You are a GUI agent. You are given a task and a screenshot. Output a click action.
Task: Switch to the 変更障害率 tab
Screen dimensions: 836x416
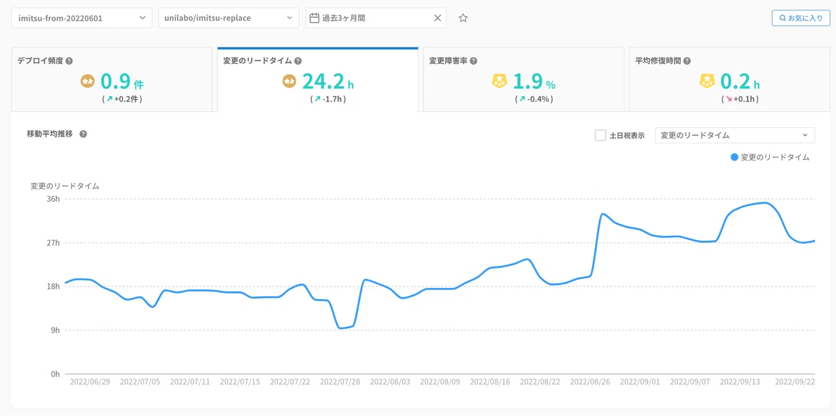pyautogui.click(x=524, y=79)
